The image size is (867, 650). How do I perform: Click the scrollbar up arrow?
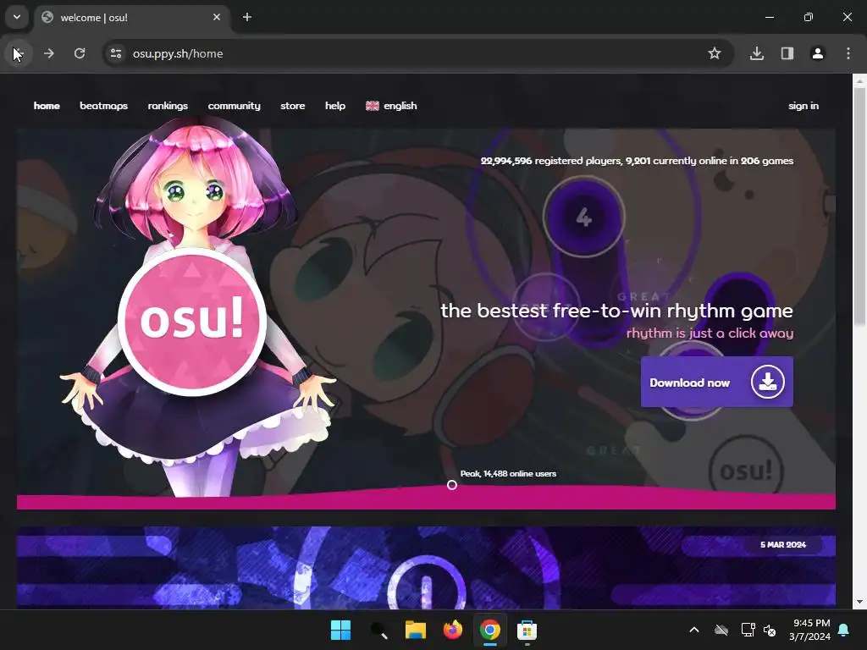[x=859, y=81]
